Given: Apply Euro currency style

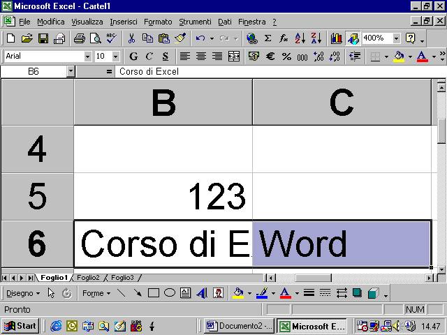Looking at the screenshot, I should [x=270, y=56].
